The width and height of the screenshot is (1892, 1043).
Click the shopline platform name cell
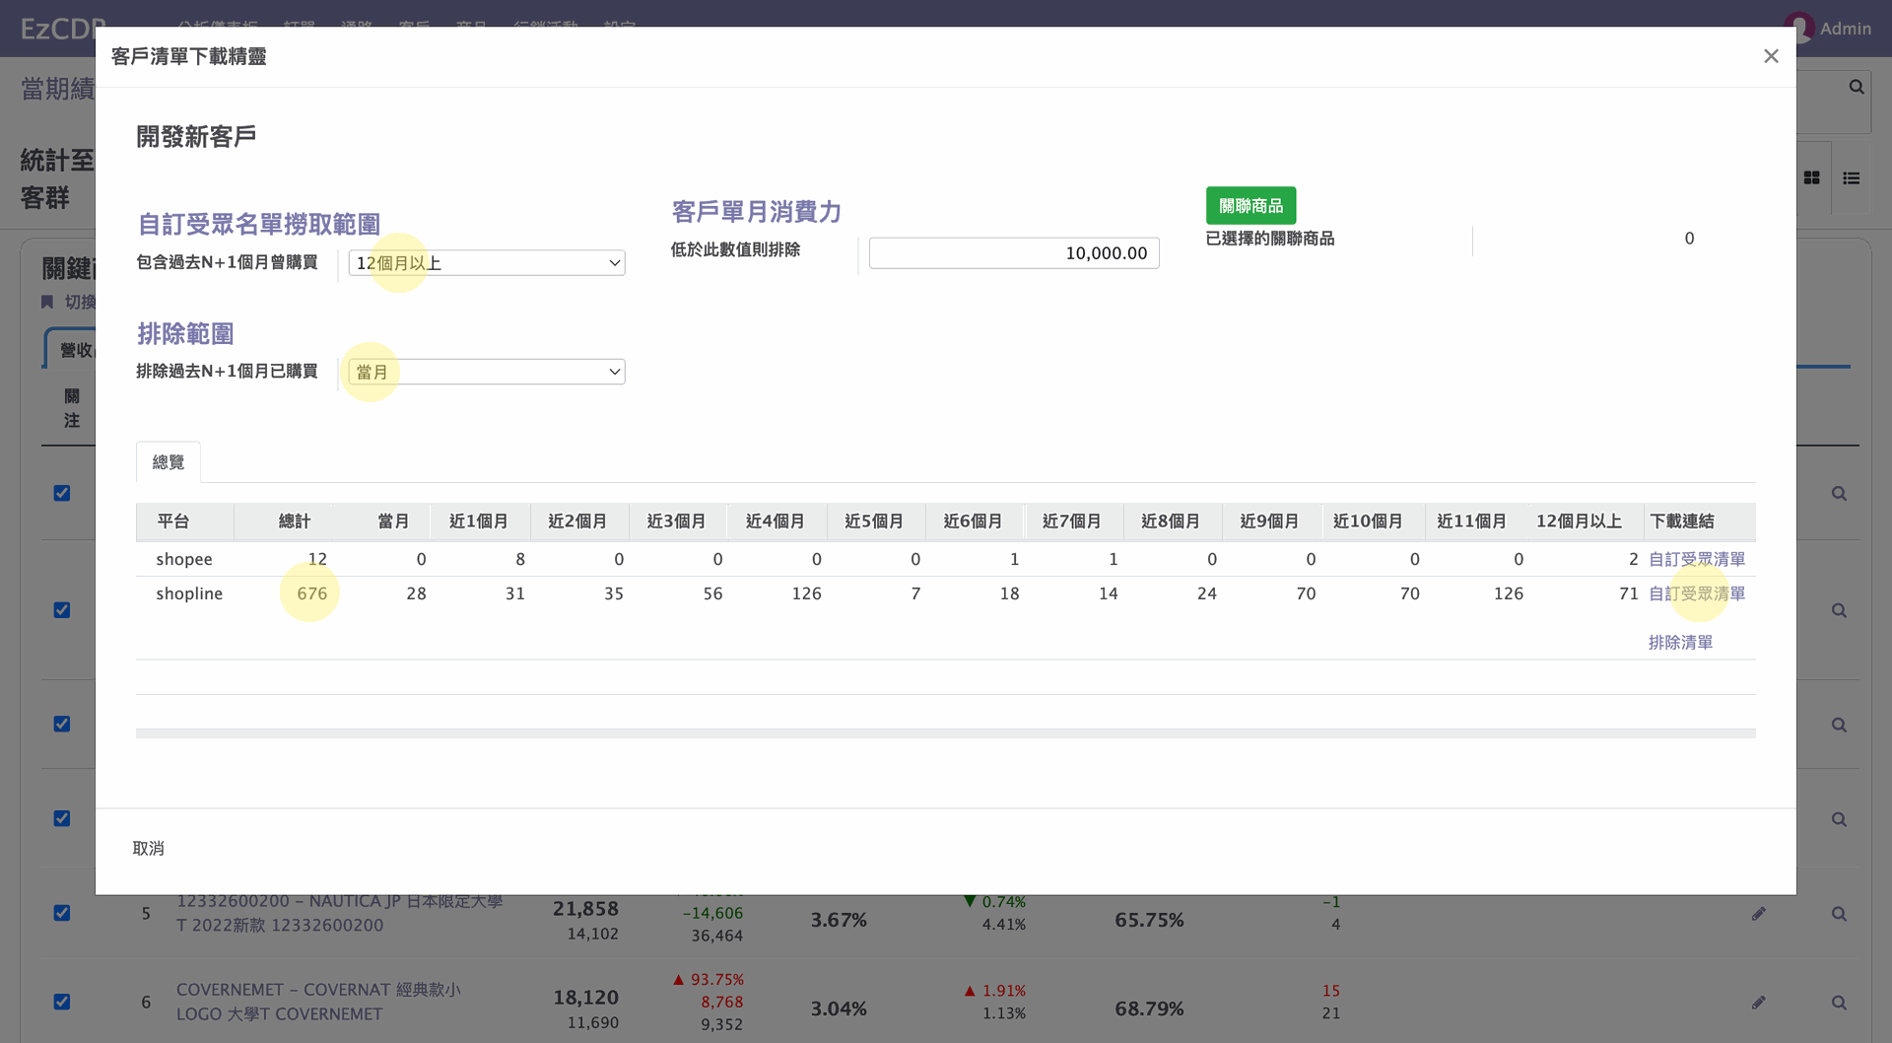(x=189, y=593)
